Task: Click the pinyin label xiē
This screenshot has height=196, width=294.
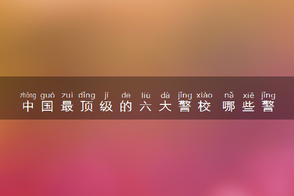Action: coord(248,96)
